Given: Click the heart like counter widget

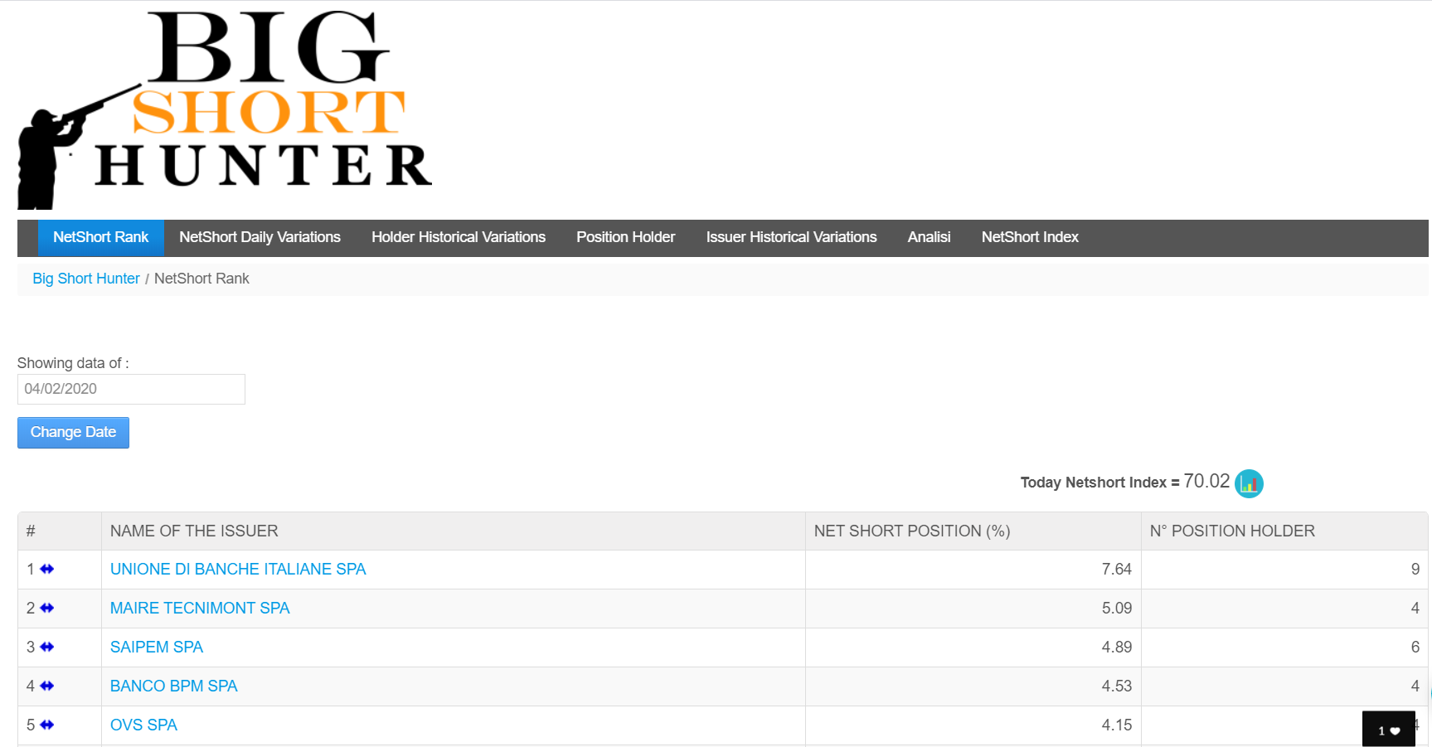Looking at the screenshot, I should 1389,730.
